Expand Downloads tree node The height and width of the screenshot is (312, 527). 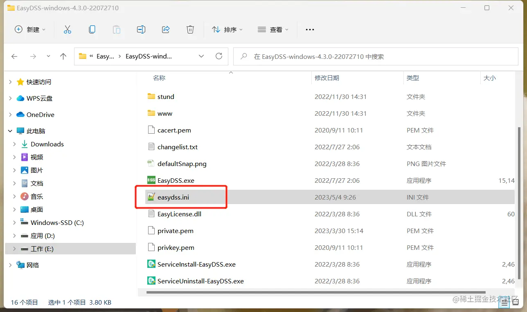[15, 144]
